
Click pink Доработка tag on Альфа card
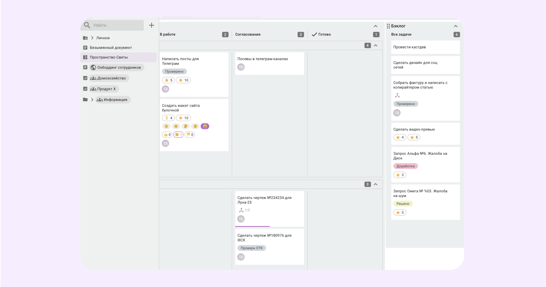tap(406, 166)
